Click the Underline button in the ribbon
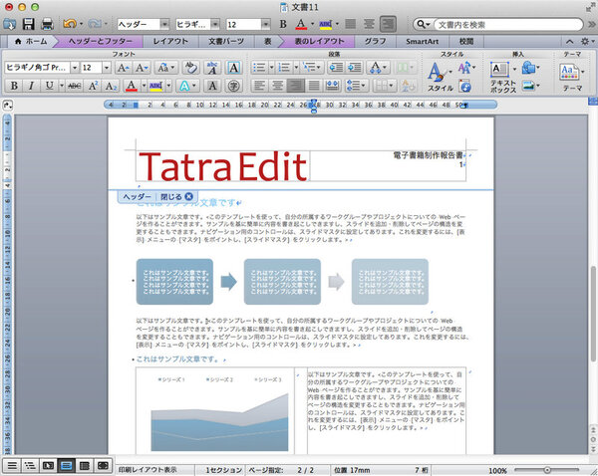 50,86
